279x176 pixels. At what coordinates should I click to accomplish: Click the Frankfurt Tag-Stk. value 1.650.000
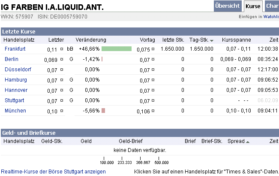[201, 49]
